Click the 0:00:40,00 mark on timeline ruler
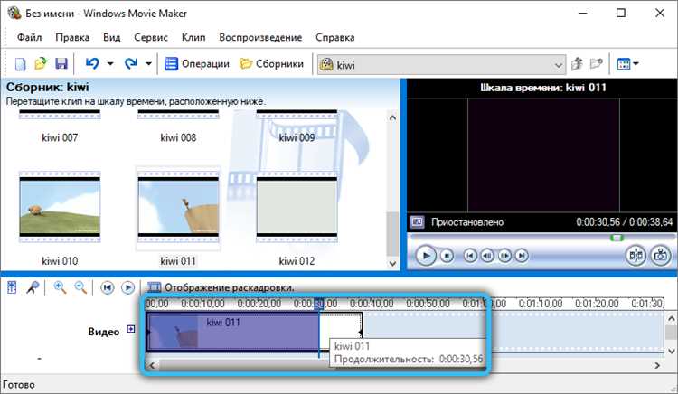678x394 pixels. tap(372, 304)
